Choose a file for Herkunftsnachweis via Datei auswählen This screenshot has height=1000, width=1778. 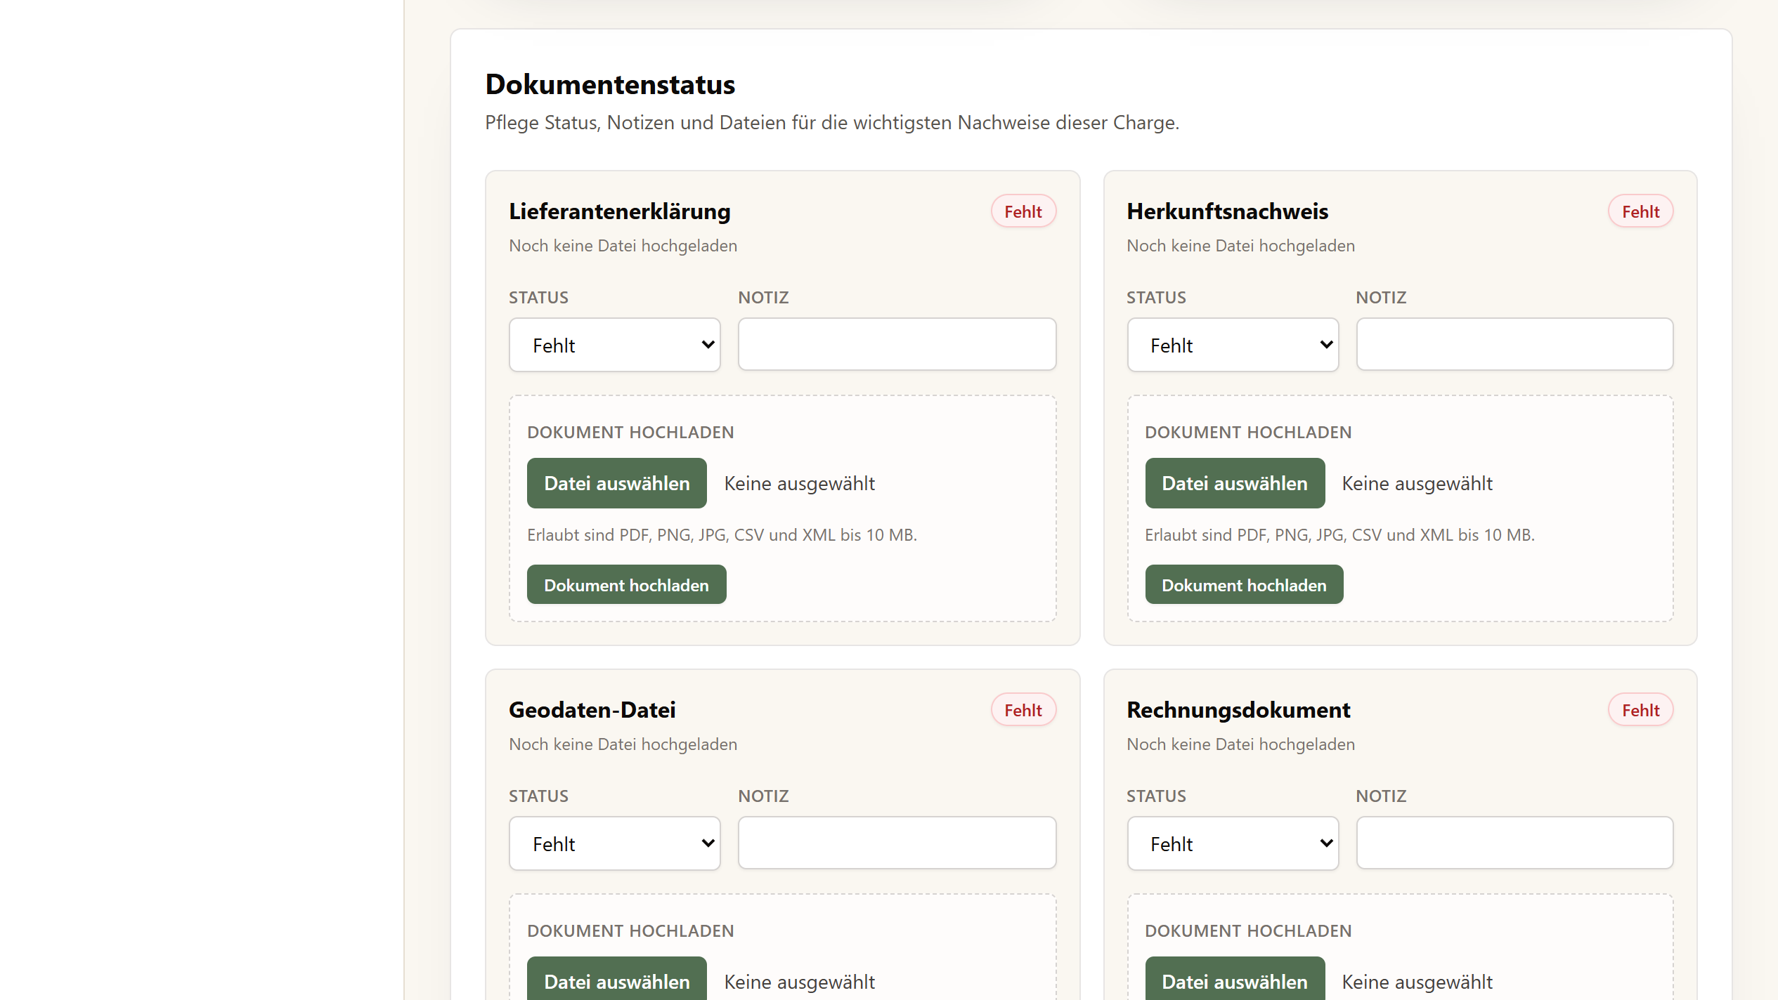(x=1235, y=483)
